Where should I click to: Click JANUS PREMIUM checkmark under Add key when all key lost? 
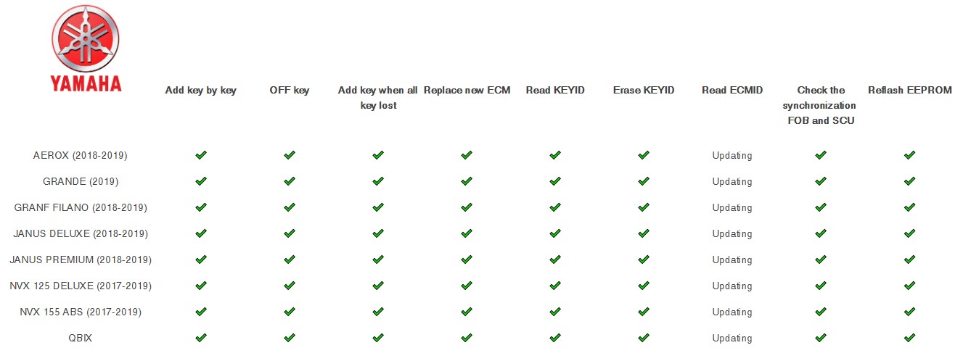(378, 260)
